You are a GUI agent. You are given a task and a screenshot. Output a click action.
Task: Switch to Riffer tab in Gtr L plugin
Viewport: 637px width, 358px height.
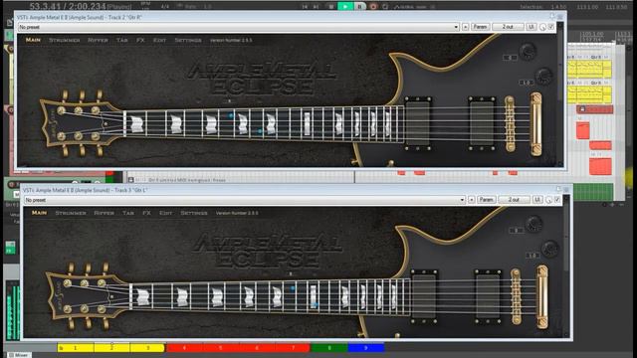[104, 213]
